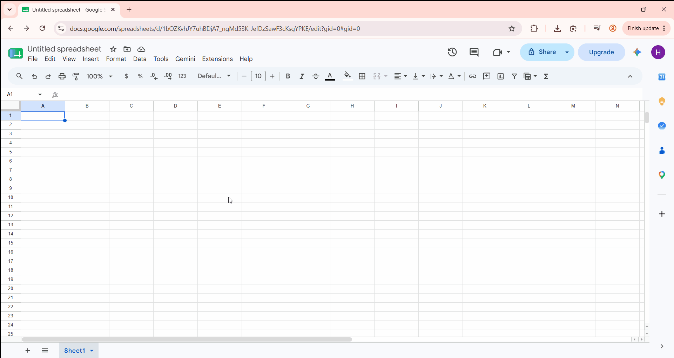Activate the paint format tool
This screenshot has height=358, width=674.
[x=76, y=76]
